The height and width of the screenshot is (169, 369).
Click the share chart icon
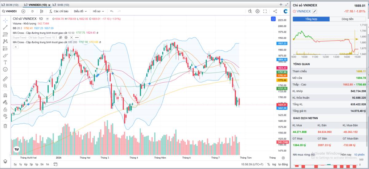click(275, 11)
